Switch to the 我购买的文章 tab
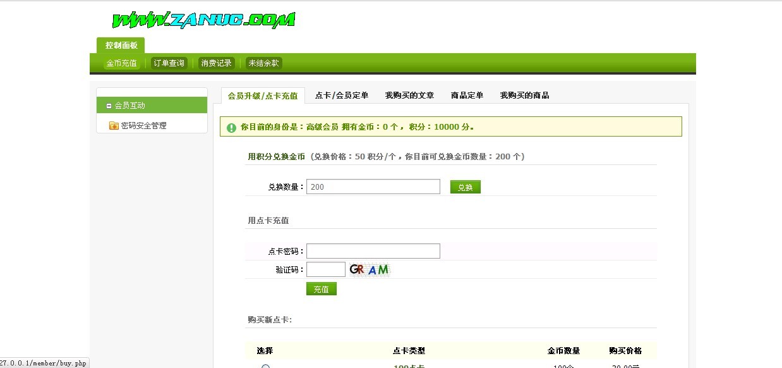Screen dimensions: 782x368 pyautogui.click(x=409, y=95)
